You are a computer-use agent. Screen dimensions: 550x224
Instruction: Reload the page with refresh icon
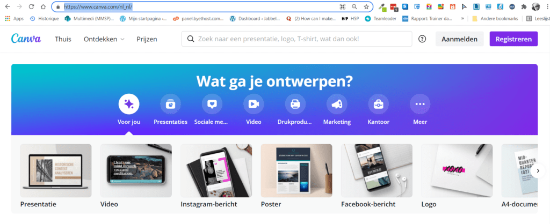point(31,6)
